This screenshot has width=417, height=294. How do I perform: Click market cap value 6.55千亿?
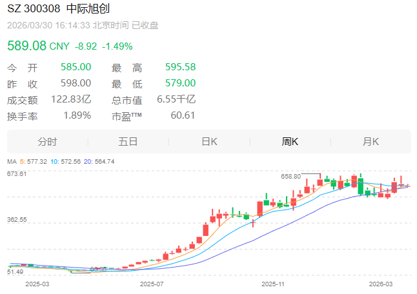tap(176, 99)
